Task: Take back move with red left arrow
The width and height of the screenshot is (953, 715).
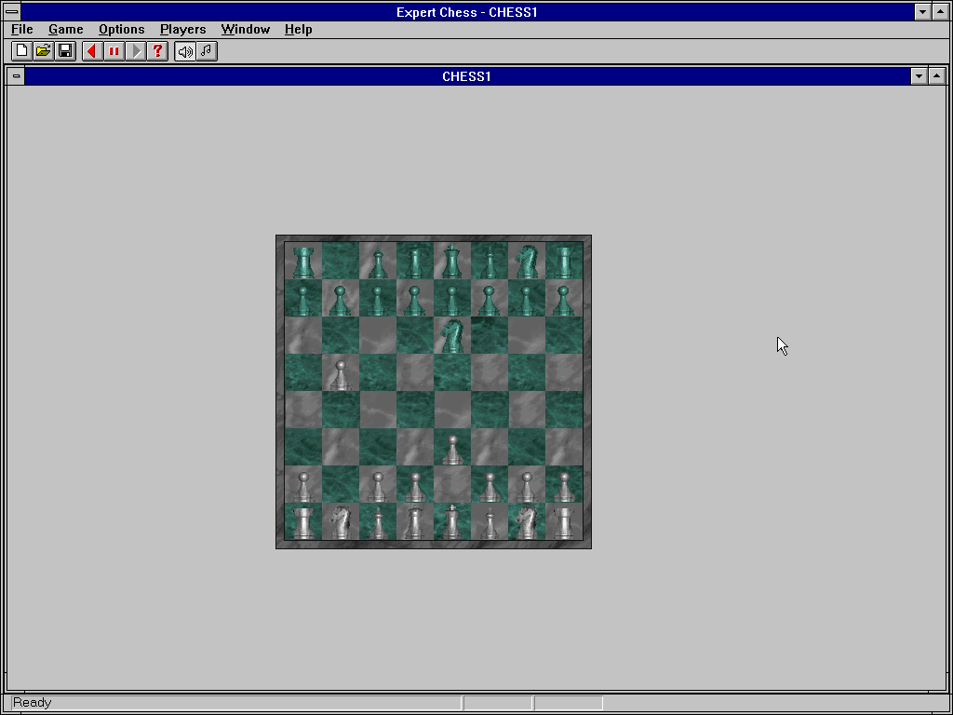Action: [92, 51]
